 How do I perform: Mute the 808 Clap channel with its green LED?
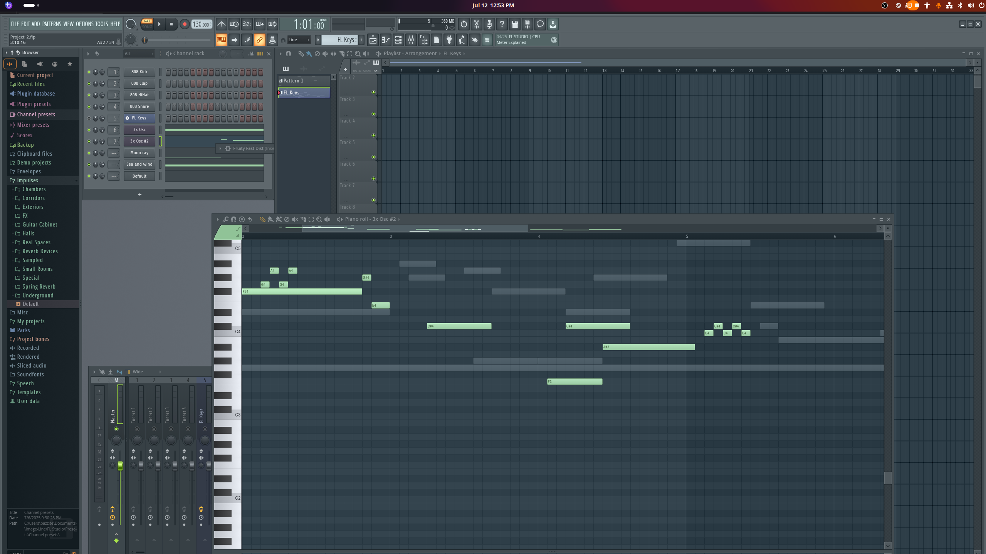[x=89, y=84]
